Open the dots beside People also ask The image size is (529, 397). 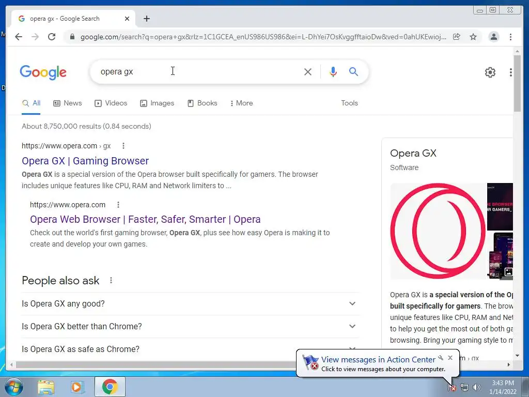click(x=111, y=280)
